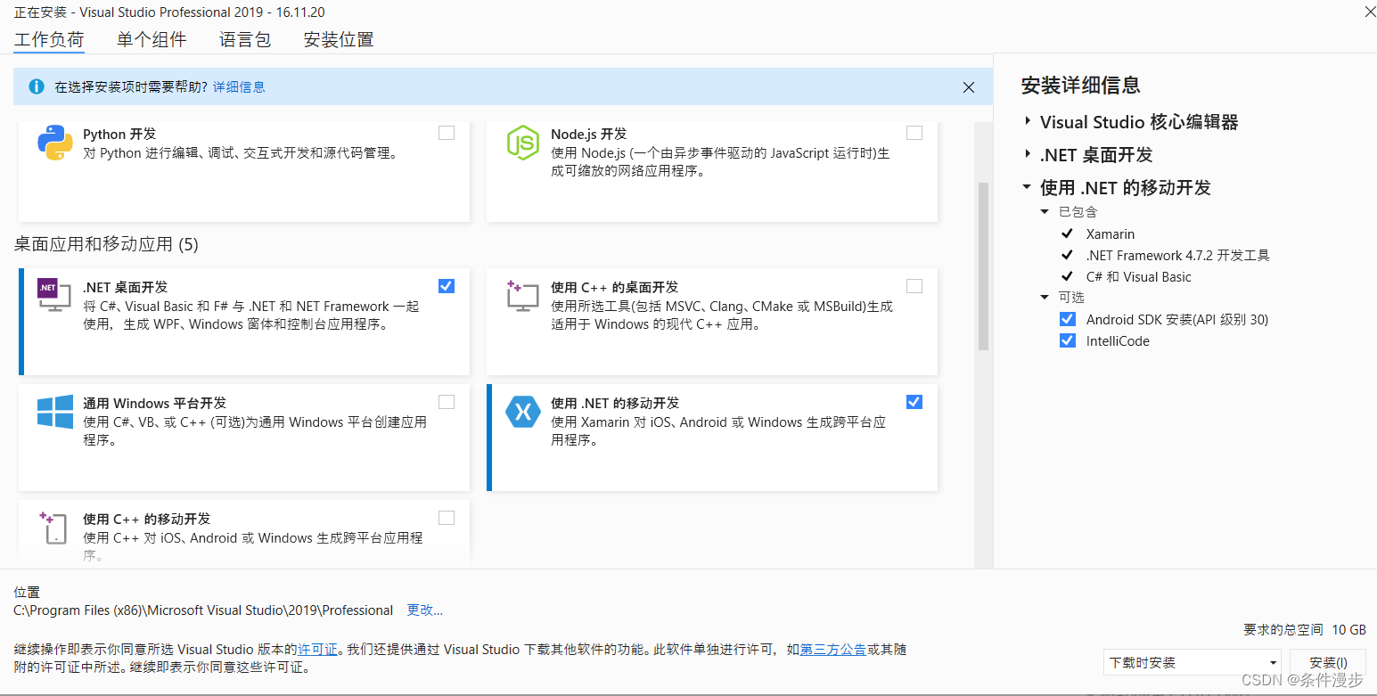Click the blue info icon in help banner
The image size is (1377, 696).
(x=37, y=86)
